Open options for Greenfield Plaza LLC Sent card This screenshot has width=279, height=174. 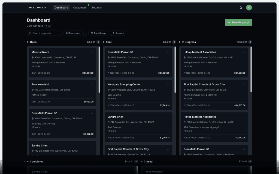(168, 52)
